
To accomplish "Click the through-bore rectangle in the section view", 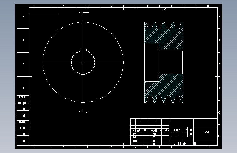I will (x=171, y=63).
